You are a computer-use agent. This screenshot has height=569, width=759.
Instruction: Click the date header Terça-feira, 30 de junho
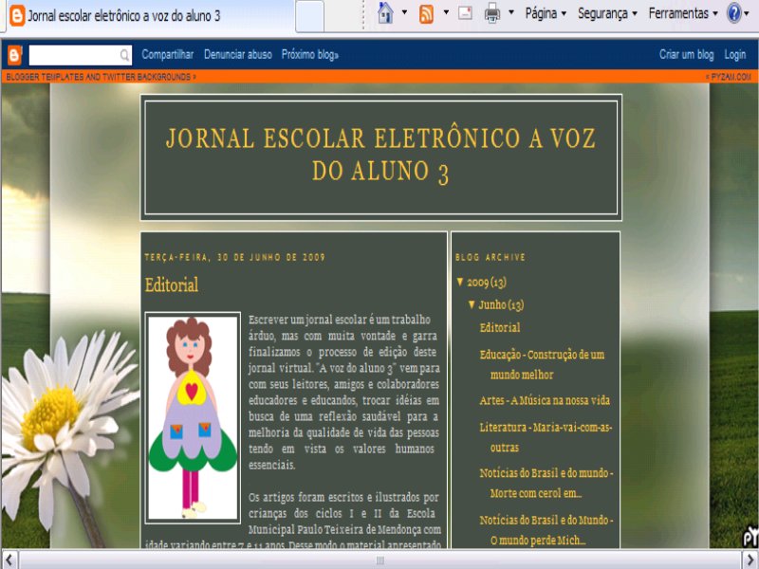coord(234,257)
